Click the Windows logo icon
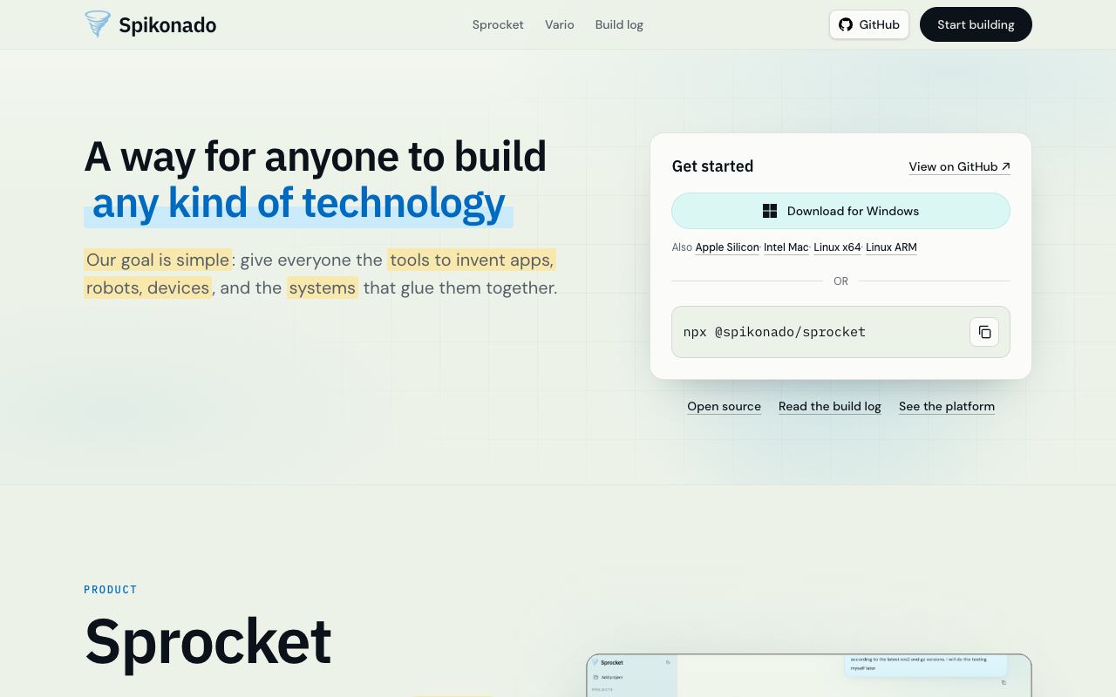 click(770, 211)
